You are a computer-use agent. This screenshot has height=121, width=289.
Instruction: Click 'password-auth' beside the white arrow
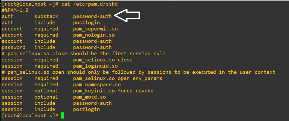(92, 16)
